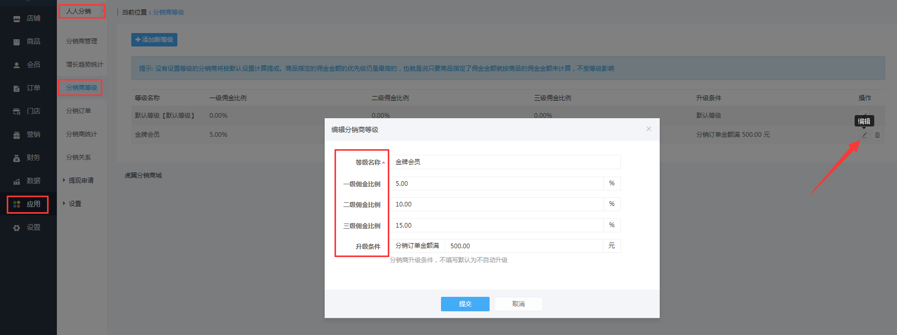Click the 操作 column header
Image resolution: width=897 pixels, height=335 pixels.
(865, 98)
